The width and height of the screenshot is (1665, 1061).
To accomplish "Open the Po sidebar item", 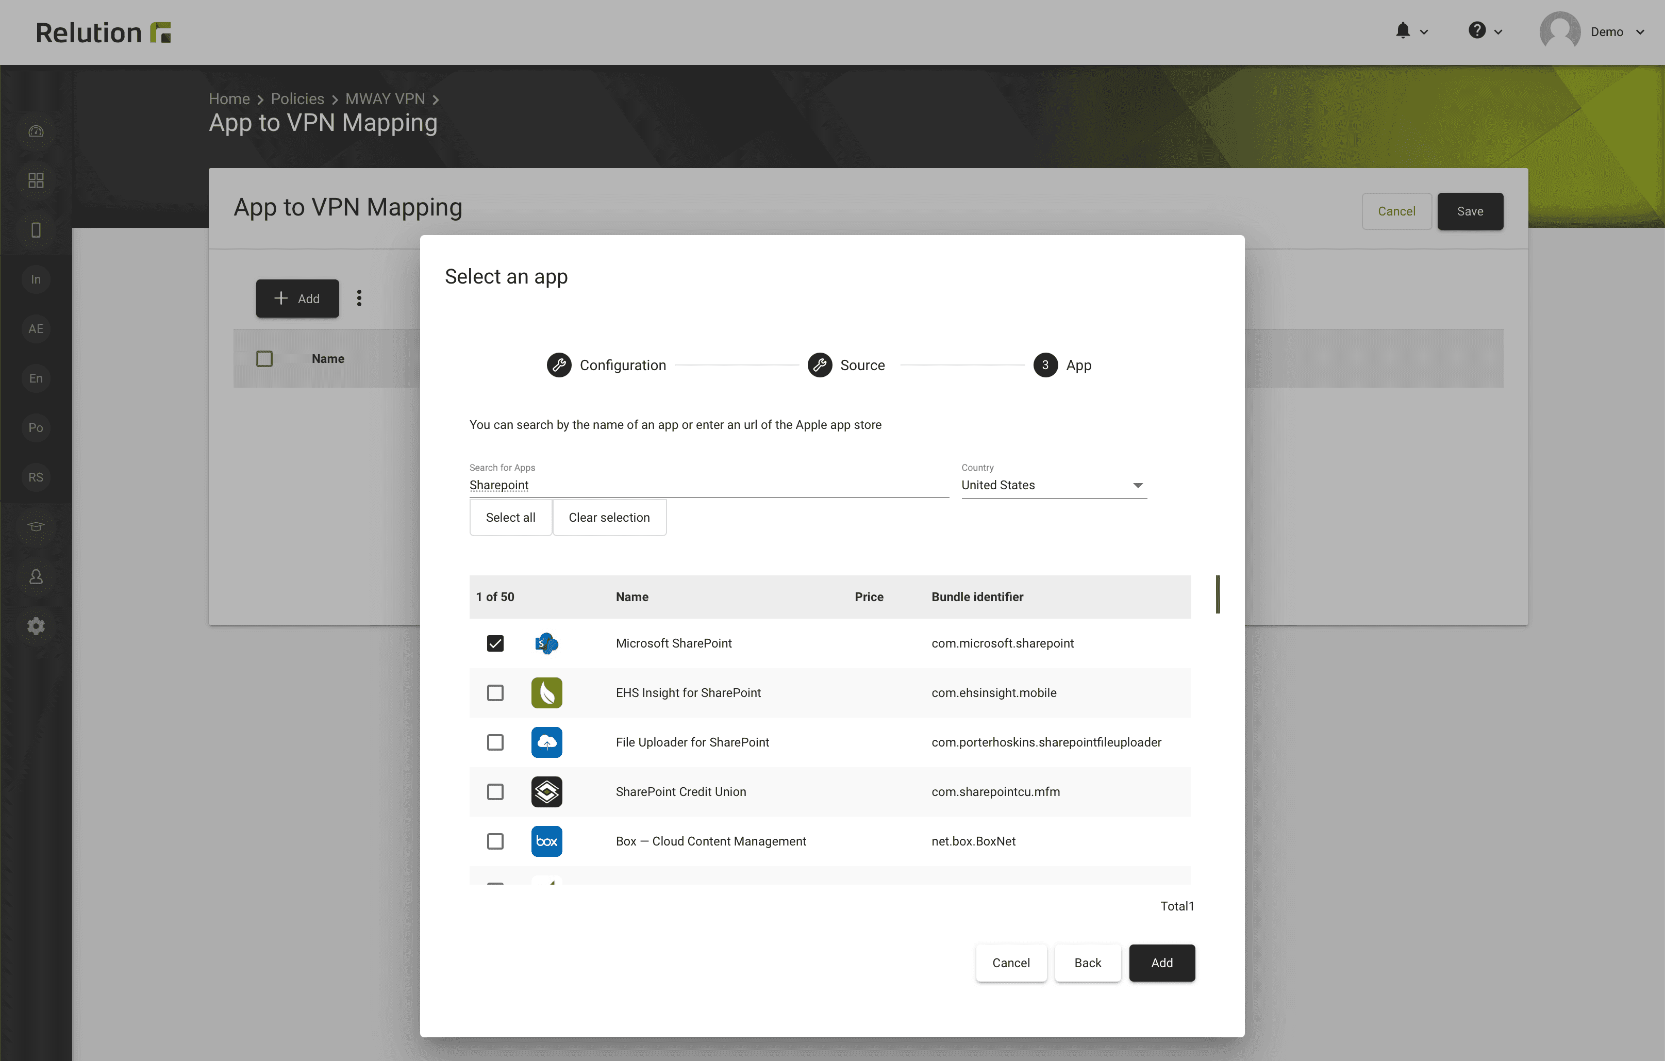I will (x=36, y=428).
